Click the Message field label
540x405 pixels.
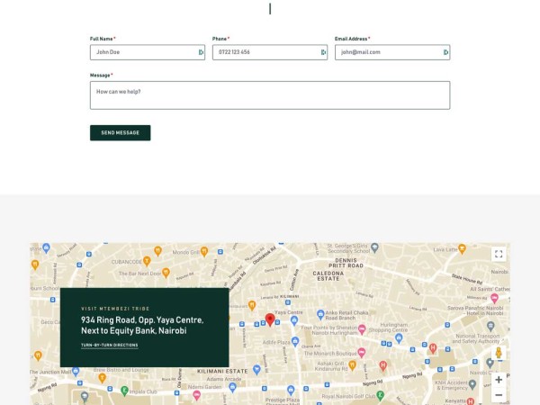[101, 76]
